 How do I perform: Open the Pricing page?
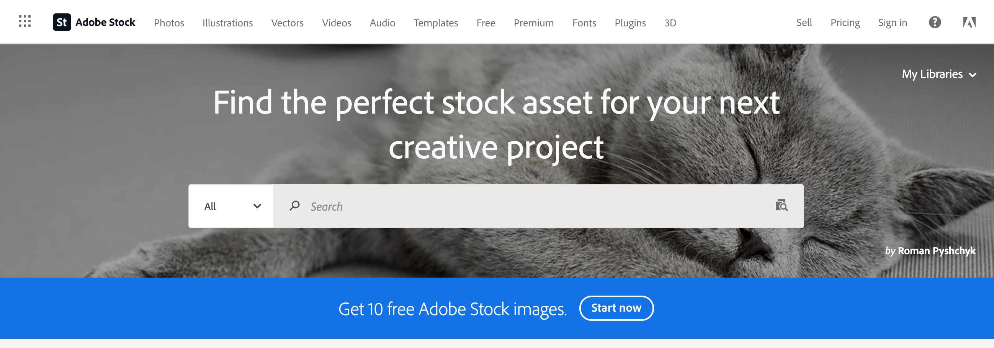(x=845, y=23)
